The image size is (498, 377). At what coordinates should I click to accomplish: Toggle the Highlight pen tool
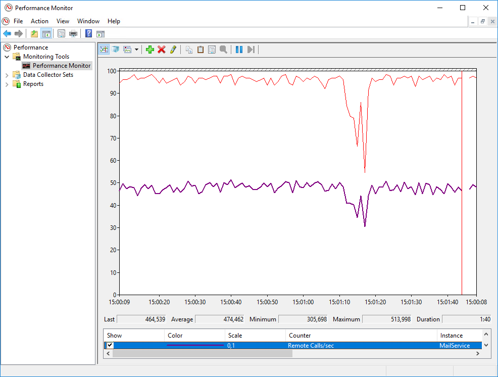tap(173, 50)
